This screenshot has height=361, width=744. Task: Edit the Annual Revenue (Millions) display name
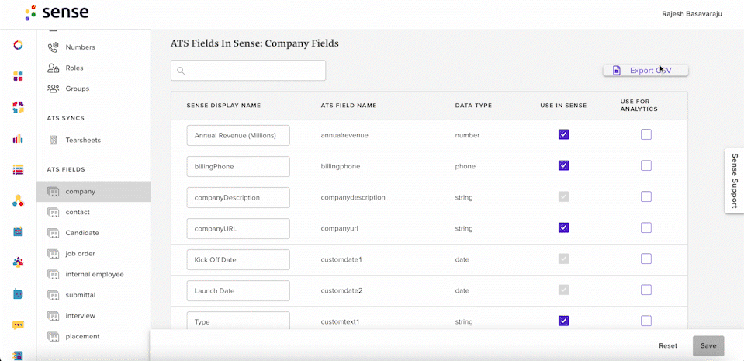pyautogui.click(x=238, y=135)
